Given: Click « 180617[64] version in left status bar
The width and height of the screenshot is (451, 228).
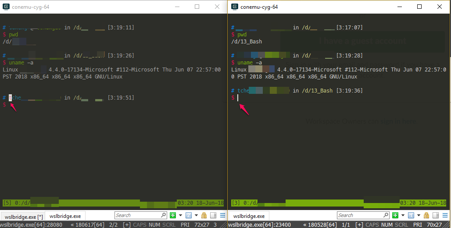Looking at the screenshot, I should point(87,225).
